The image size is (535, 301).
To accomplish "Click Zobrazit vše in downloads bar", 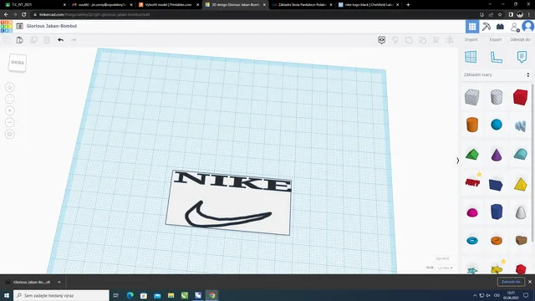I will pos(511,282).
